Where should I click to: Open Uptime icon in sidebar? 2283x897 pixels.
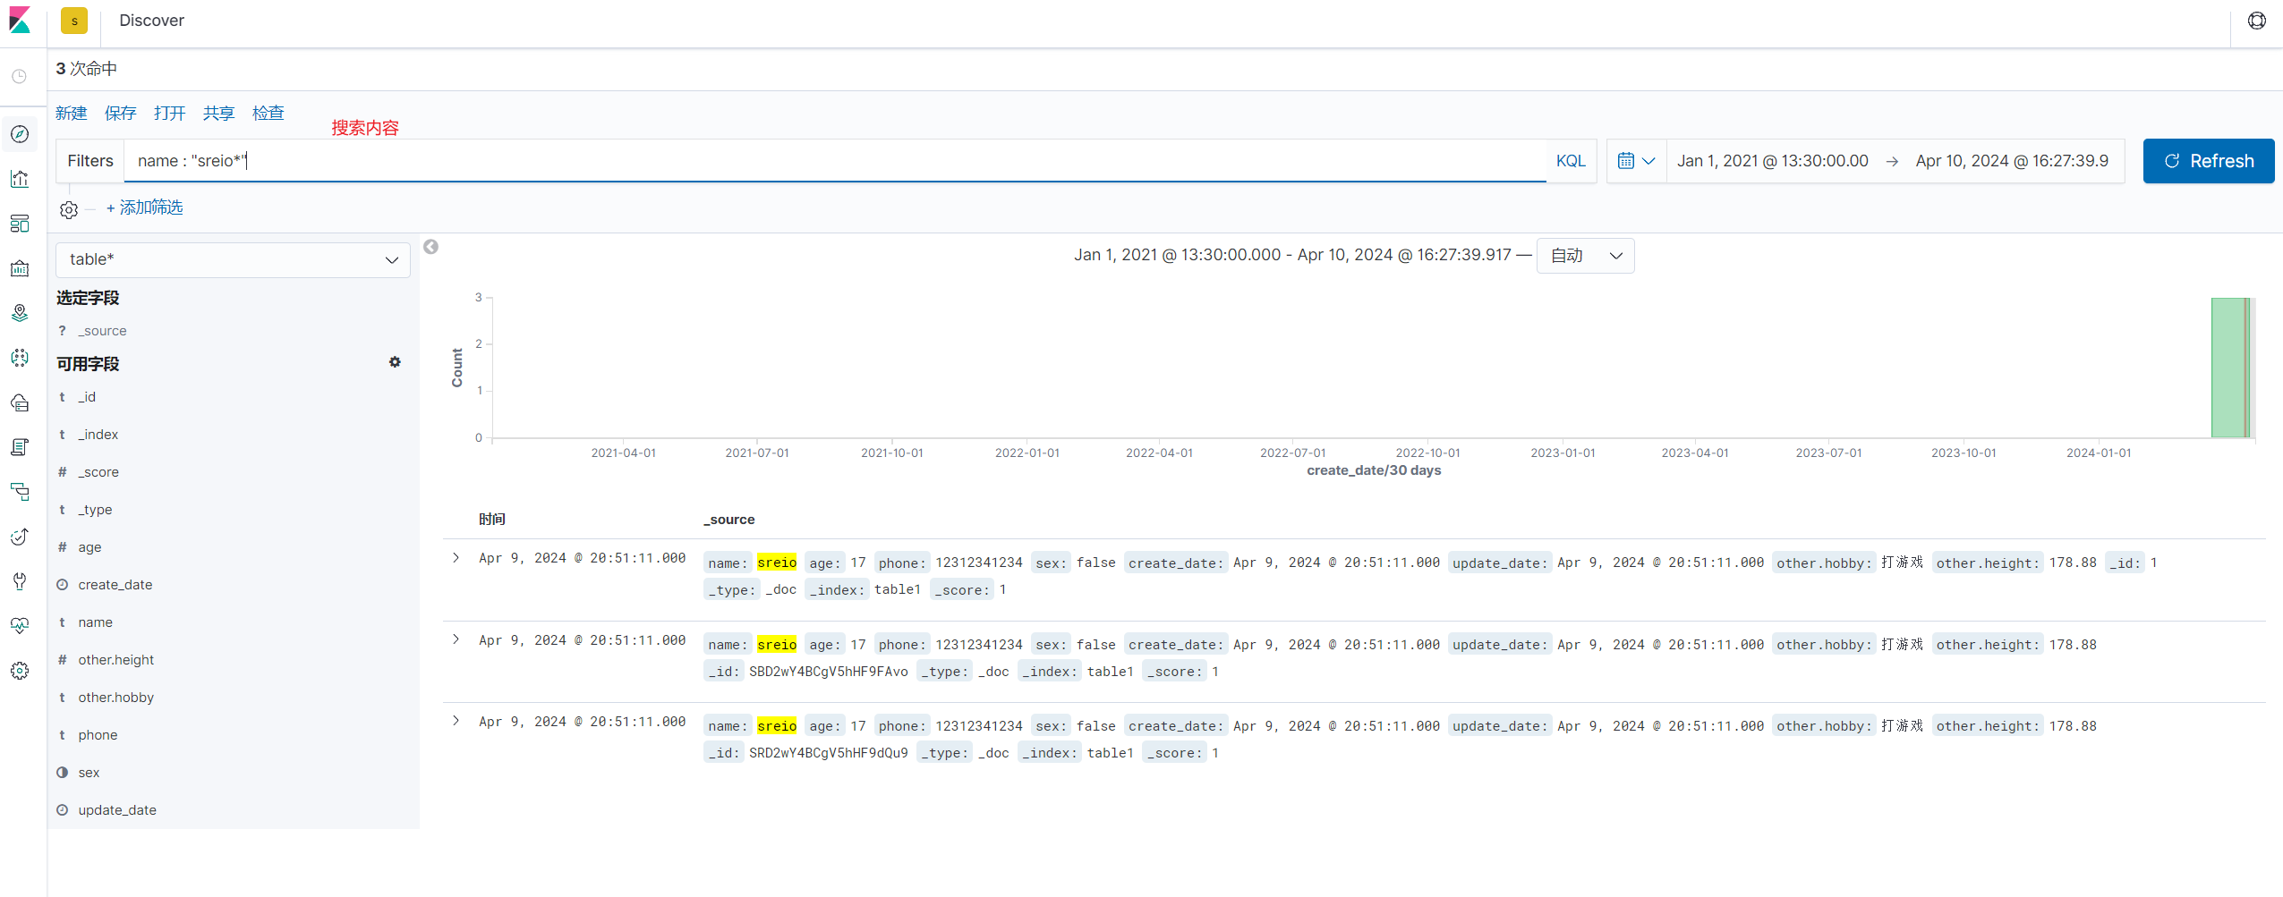pyautogui.click(x=20, y=537)
